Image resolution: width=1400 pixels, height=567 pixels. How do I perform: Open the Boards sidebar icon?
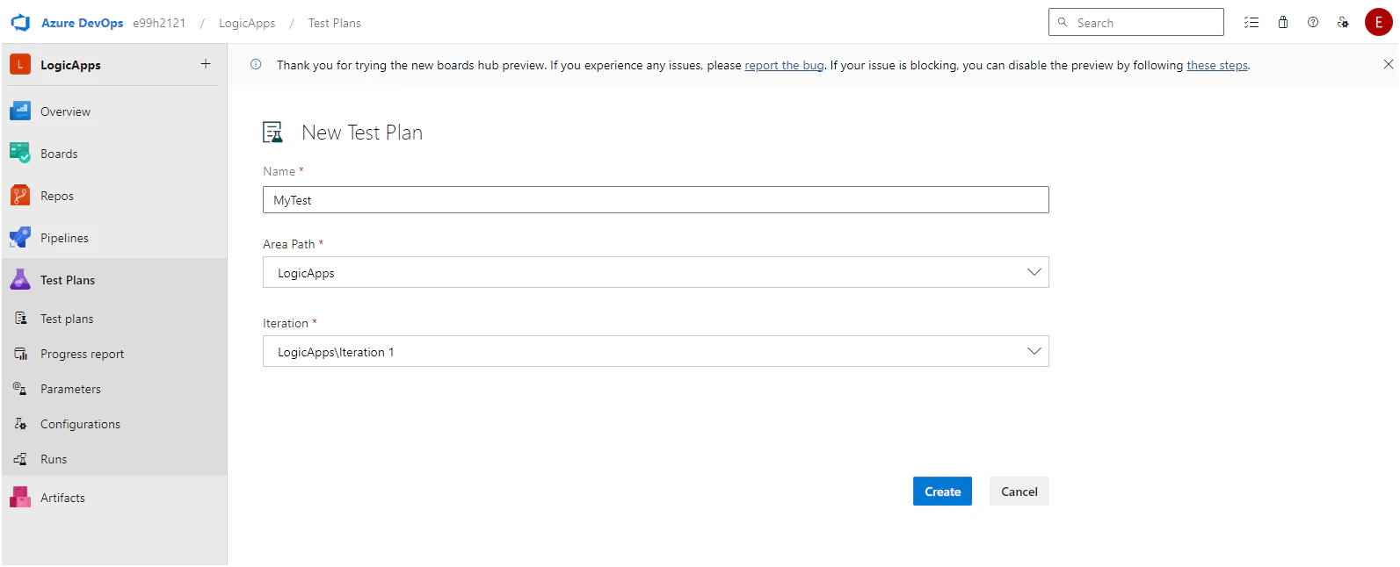[20, 154]
